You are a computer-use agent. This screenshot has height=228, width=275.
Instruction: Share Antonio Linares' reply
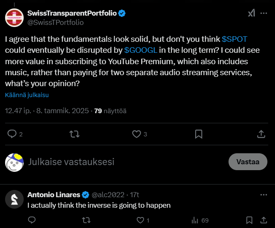(264, 220)
